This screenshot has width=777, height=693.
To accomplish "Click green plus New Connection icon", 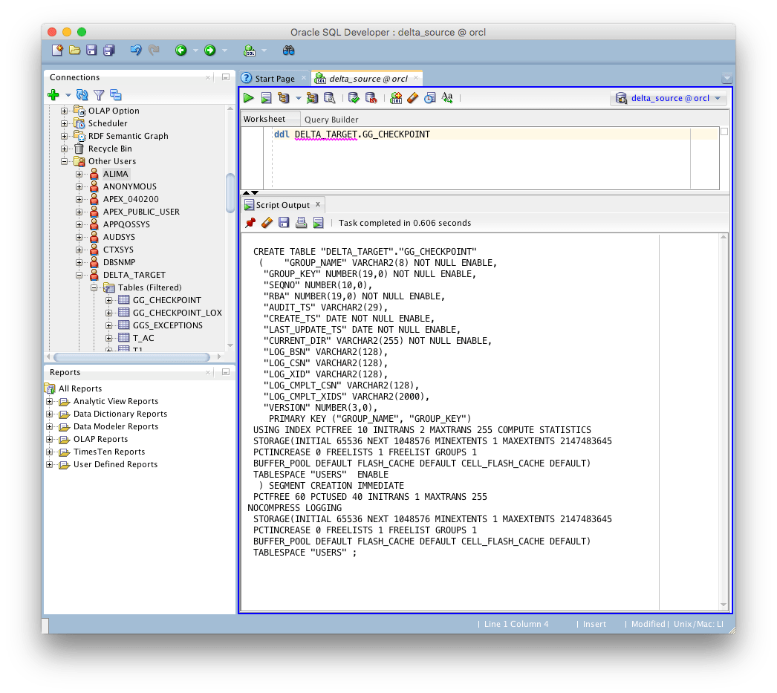I will [x=53, y=95].
